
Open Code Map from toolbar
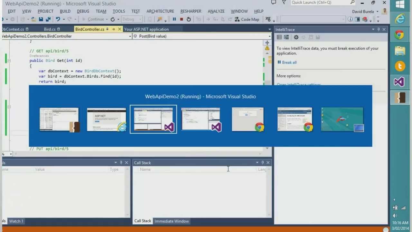[247, 19]
